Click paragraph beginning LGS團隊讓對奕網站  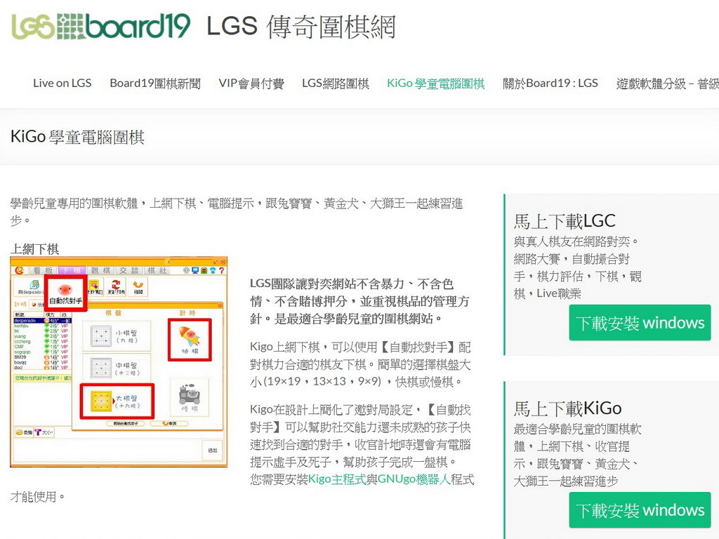point(359,301)
